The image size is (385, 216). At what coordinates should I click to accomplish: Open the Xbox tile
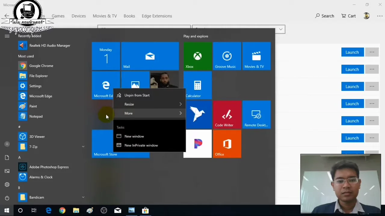tap(197, 56)
